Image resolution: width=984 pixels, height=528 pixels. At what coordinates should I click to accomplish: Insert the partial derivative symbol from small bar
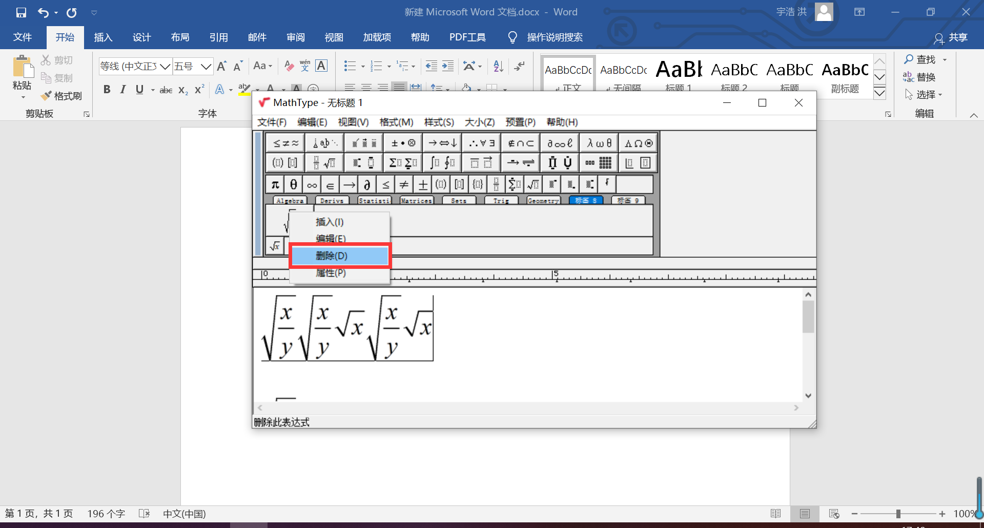pos(367,184)
